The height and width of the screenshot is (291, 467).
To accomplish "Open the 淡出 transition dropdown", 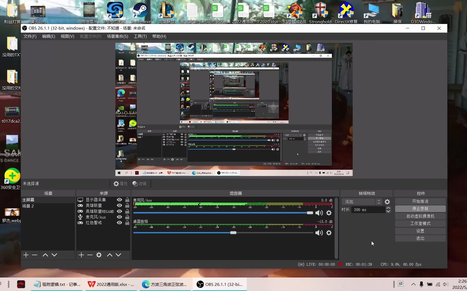I will click(362, 202).
